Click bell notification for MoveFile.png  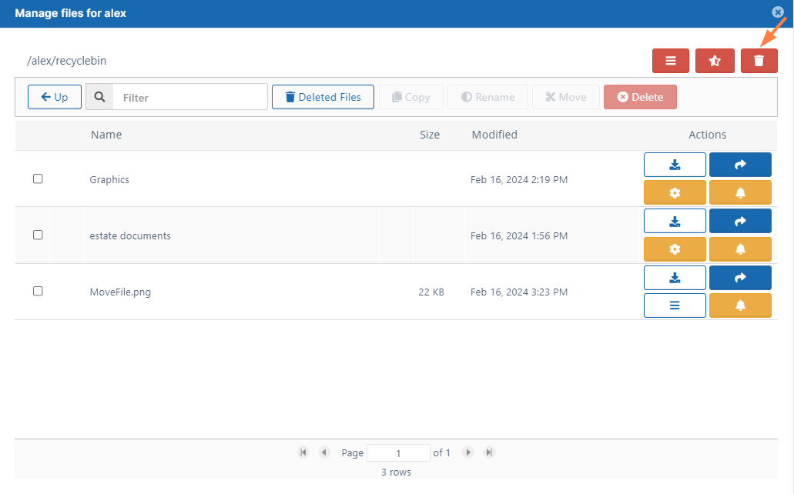pos(740,305)
